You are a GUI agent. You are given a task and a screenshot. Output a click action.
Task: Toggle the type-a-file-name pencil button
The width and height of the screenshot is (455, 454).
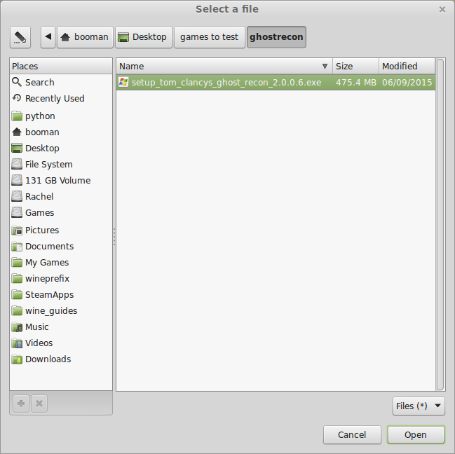click(20, 37)
